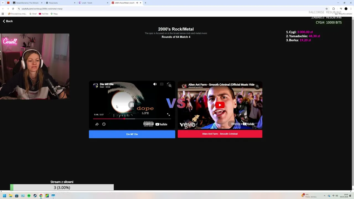Reload the page
The width and height of the screenshot is (354, 199).
[x=13, y=9]
